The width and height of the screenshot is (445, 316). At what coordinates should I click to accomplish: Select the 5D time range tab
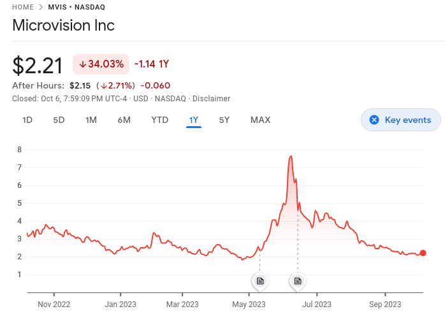(x=59, y=120)
